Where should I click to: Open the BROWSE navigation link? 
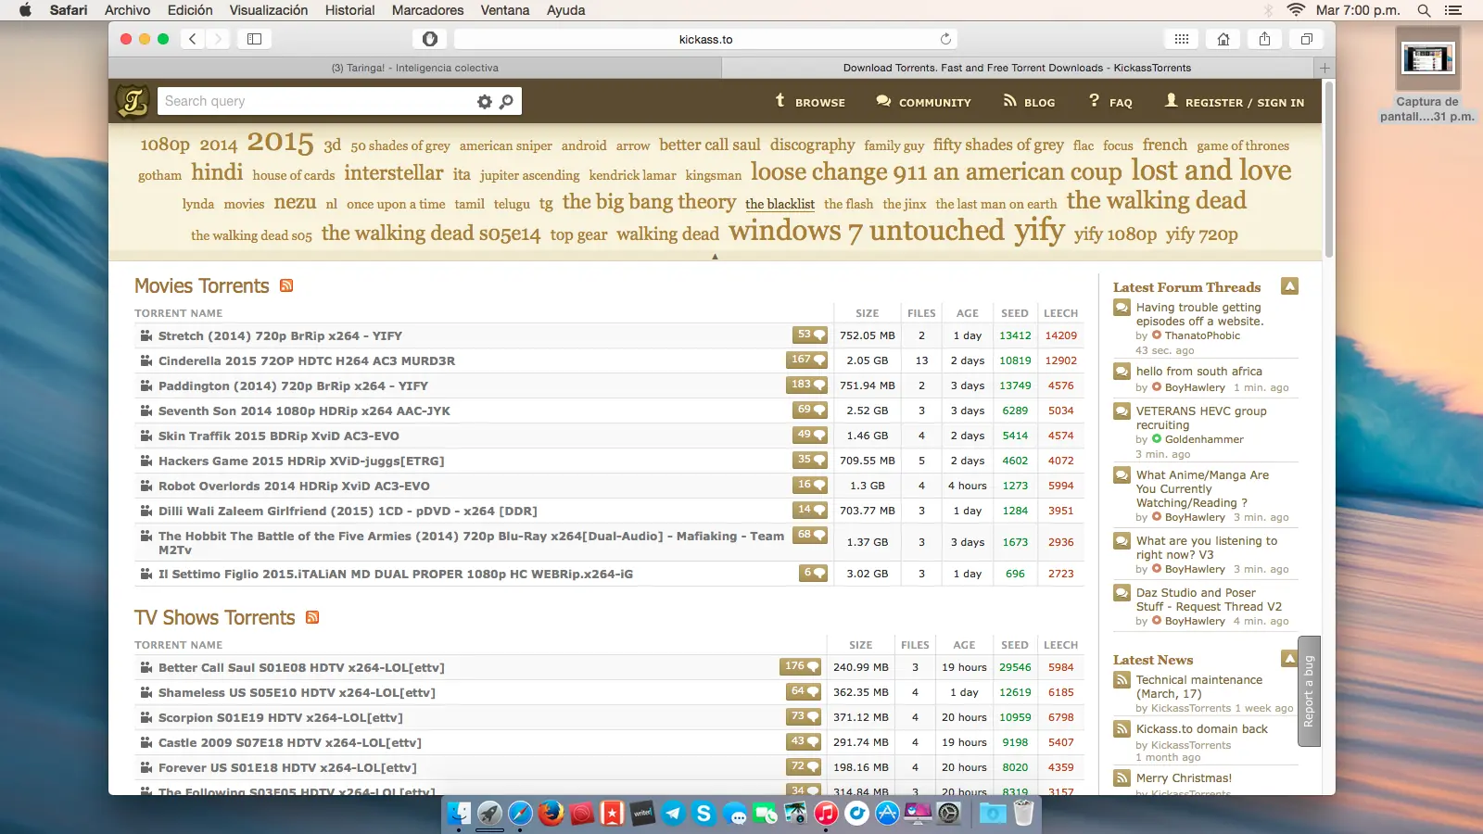pyautogui.click(x=810, y=102)
